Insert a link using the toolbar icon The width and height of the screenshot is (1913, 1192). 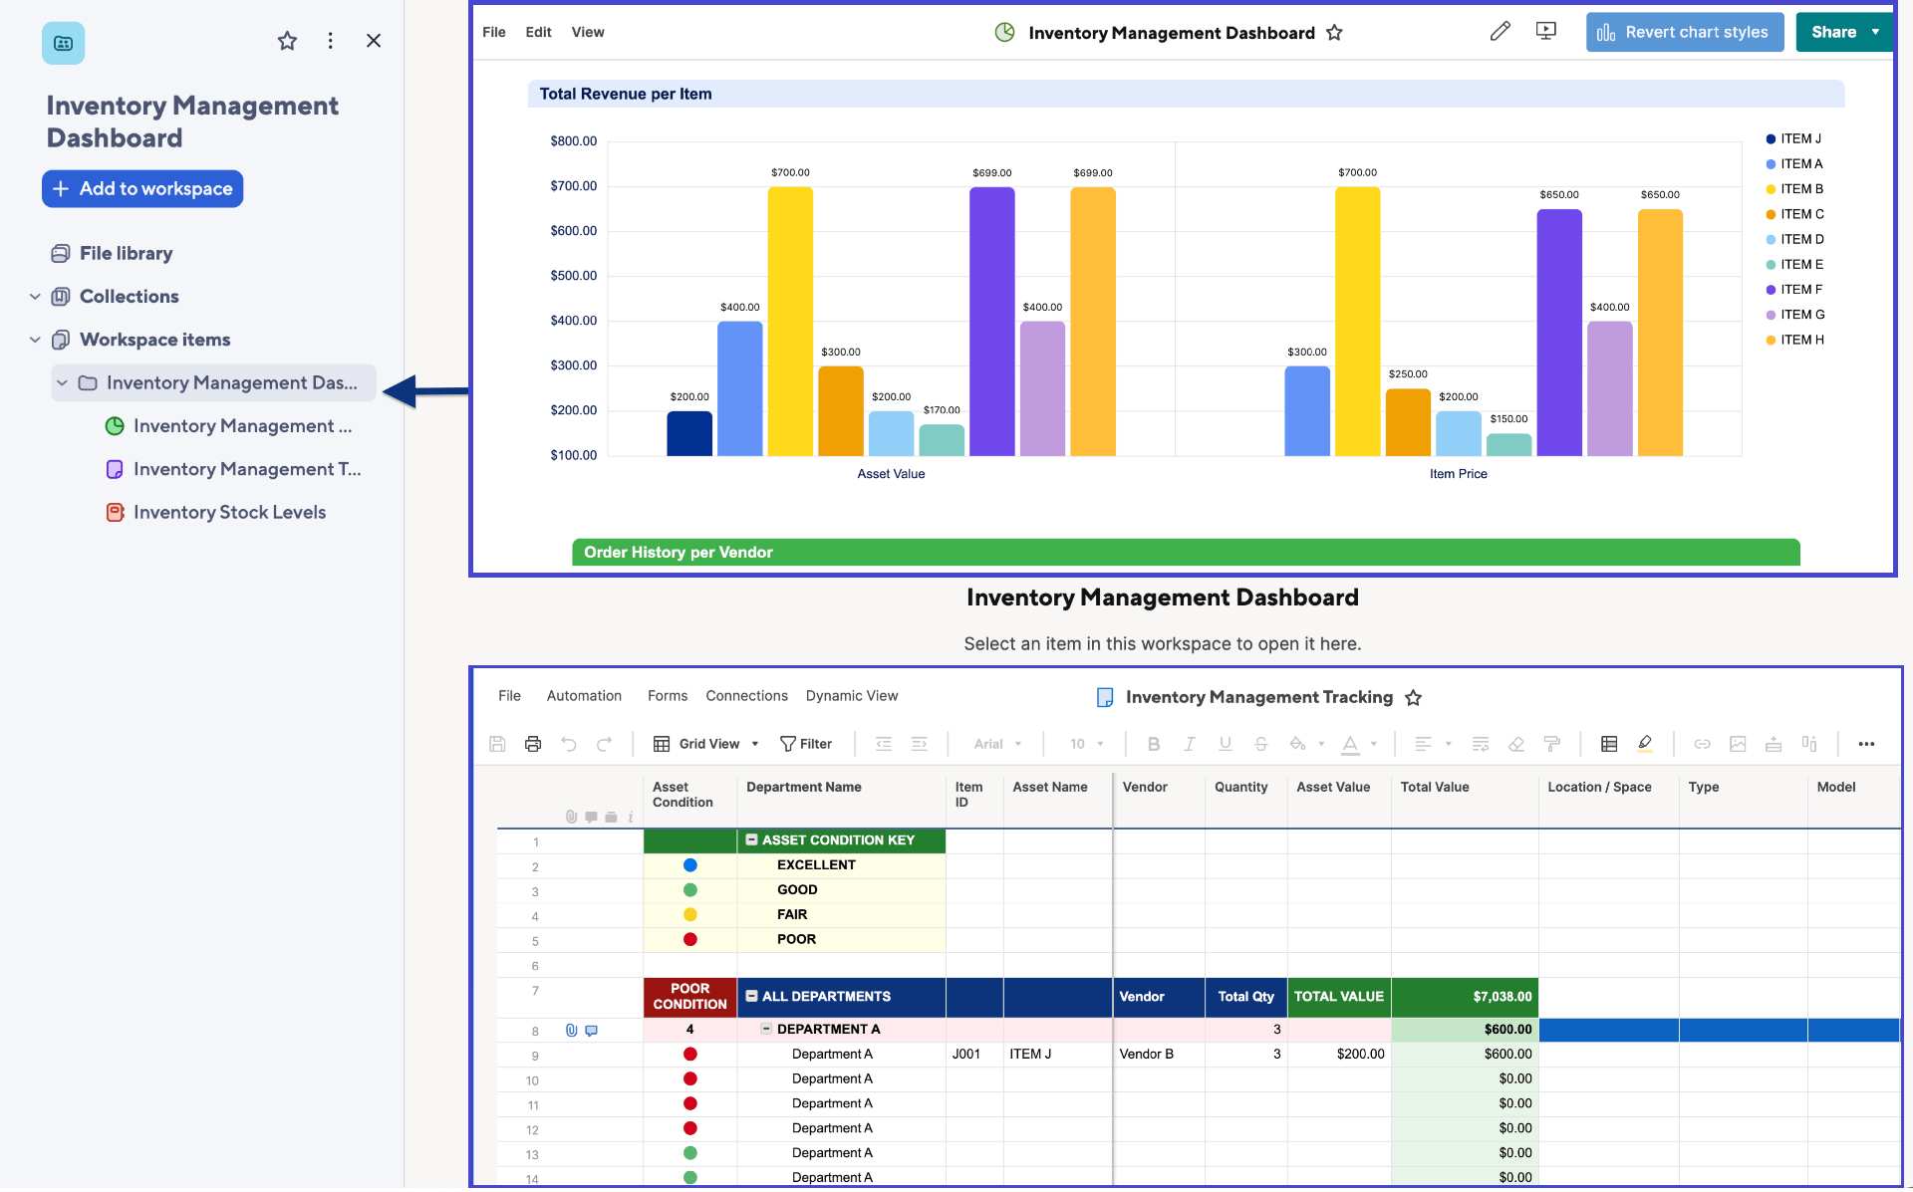(1703, 744)
